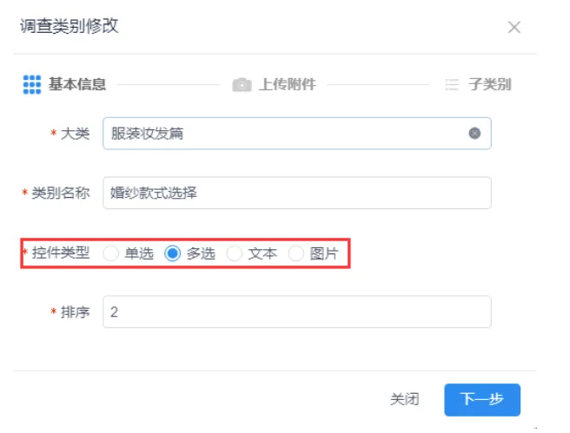The width and height of the screenshot is (570, 433).
Task: Click the 类别名称 label text
Action: [x=61, y=194]
